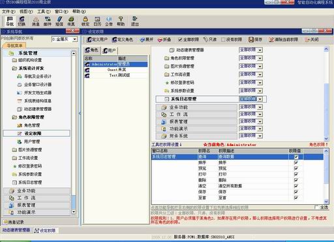Screen dimensions: 334x242
Task: Click the Guest role row icon
Action: [x=87, y=70]
